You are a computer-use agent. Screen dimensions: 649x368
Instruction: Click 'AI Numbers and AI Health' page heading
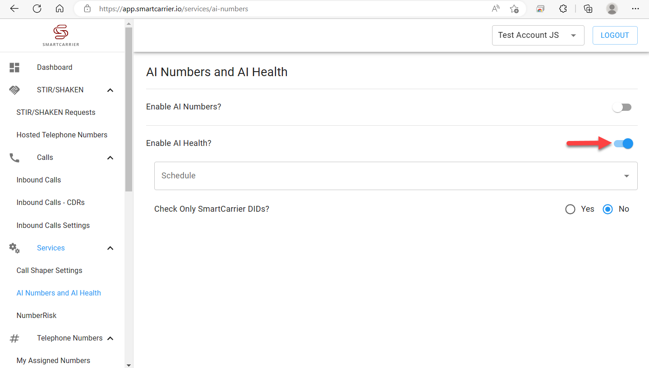pyautogui.click(x=217, y=72)
